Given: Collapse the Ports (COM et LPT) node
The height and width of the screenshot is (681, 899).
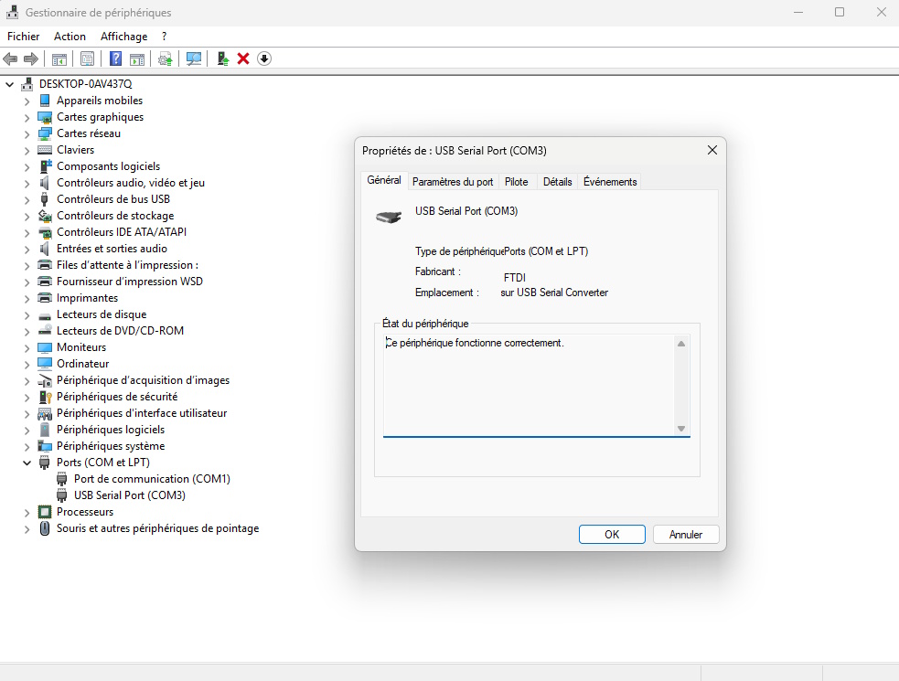Looking at the screenshot, I should 27,463.
